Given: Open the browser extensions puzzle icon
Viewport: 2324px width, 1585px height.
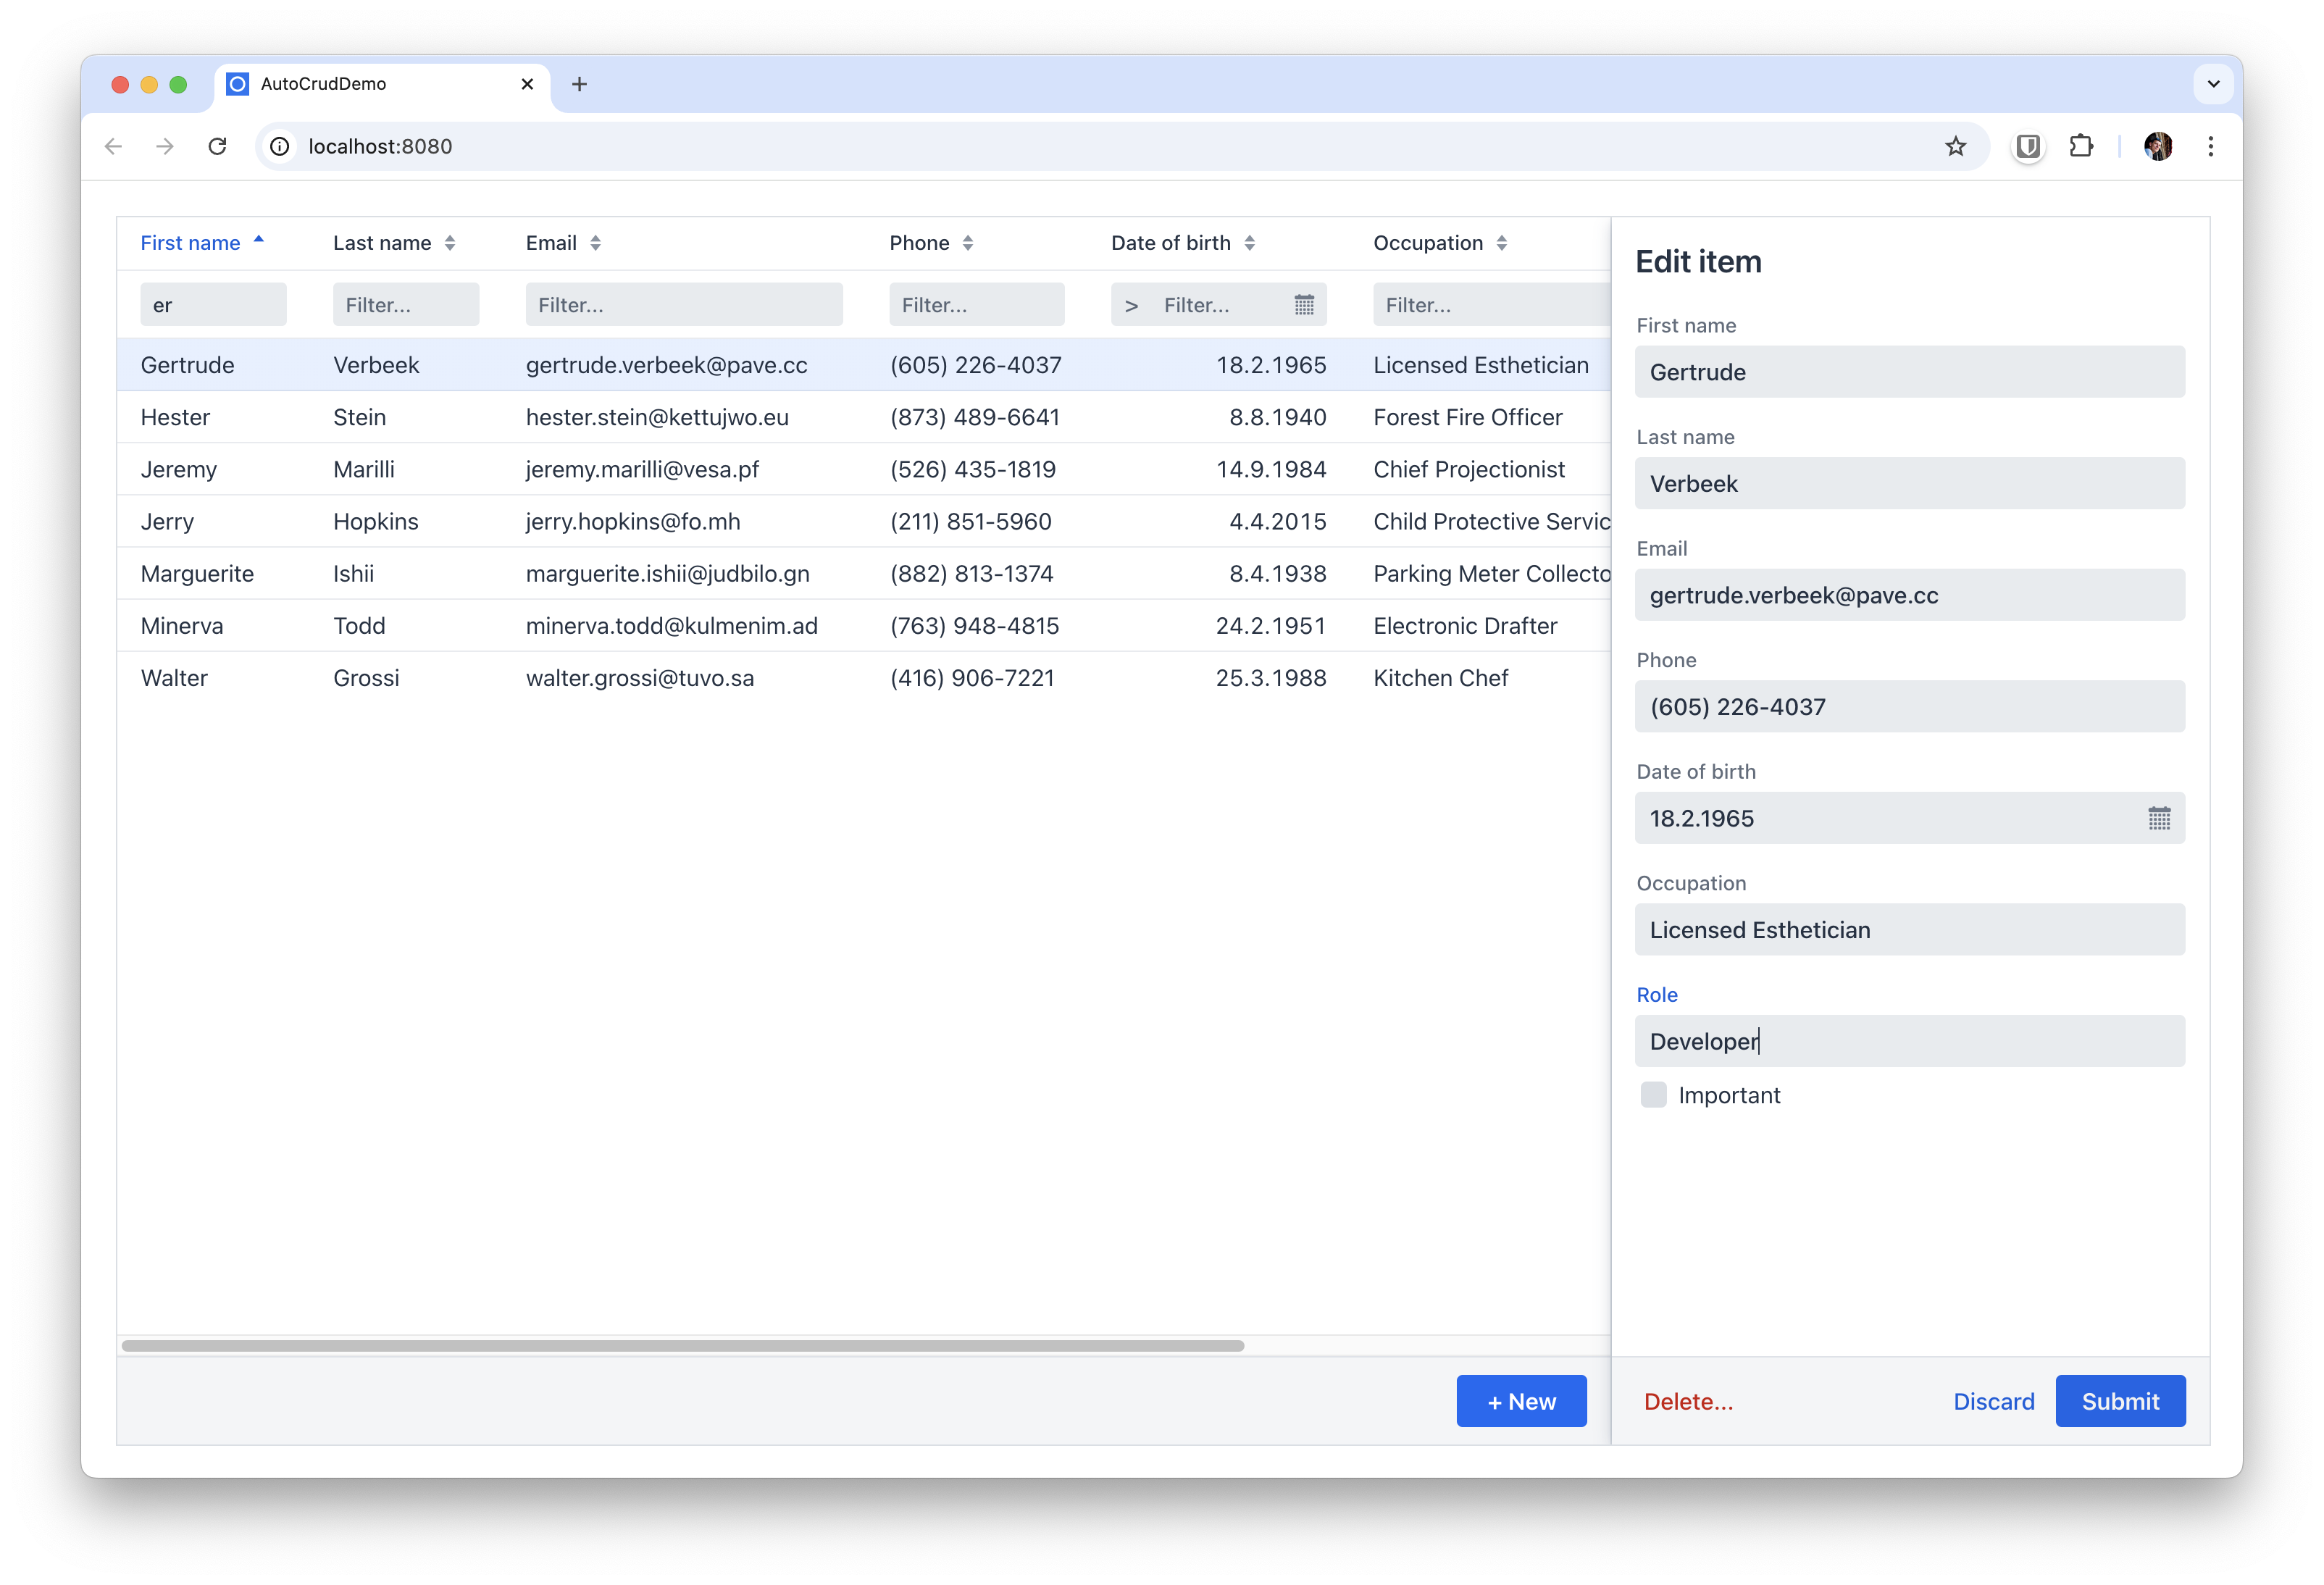Looking at the screenshot, I should (2081, 146).
